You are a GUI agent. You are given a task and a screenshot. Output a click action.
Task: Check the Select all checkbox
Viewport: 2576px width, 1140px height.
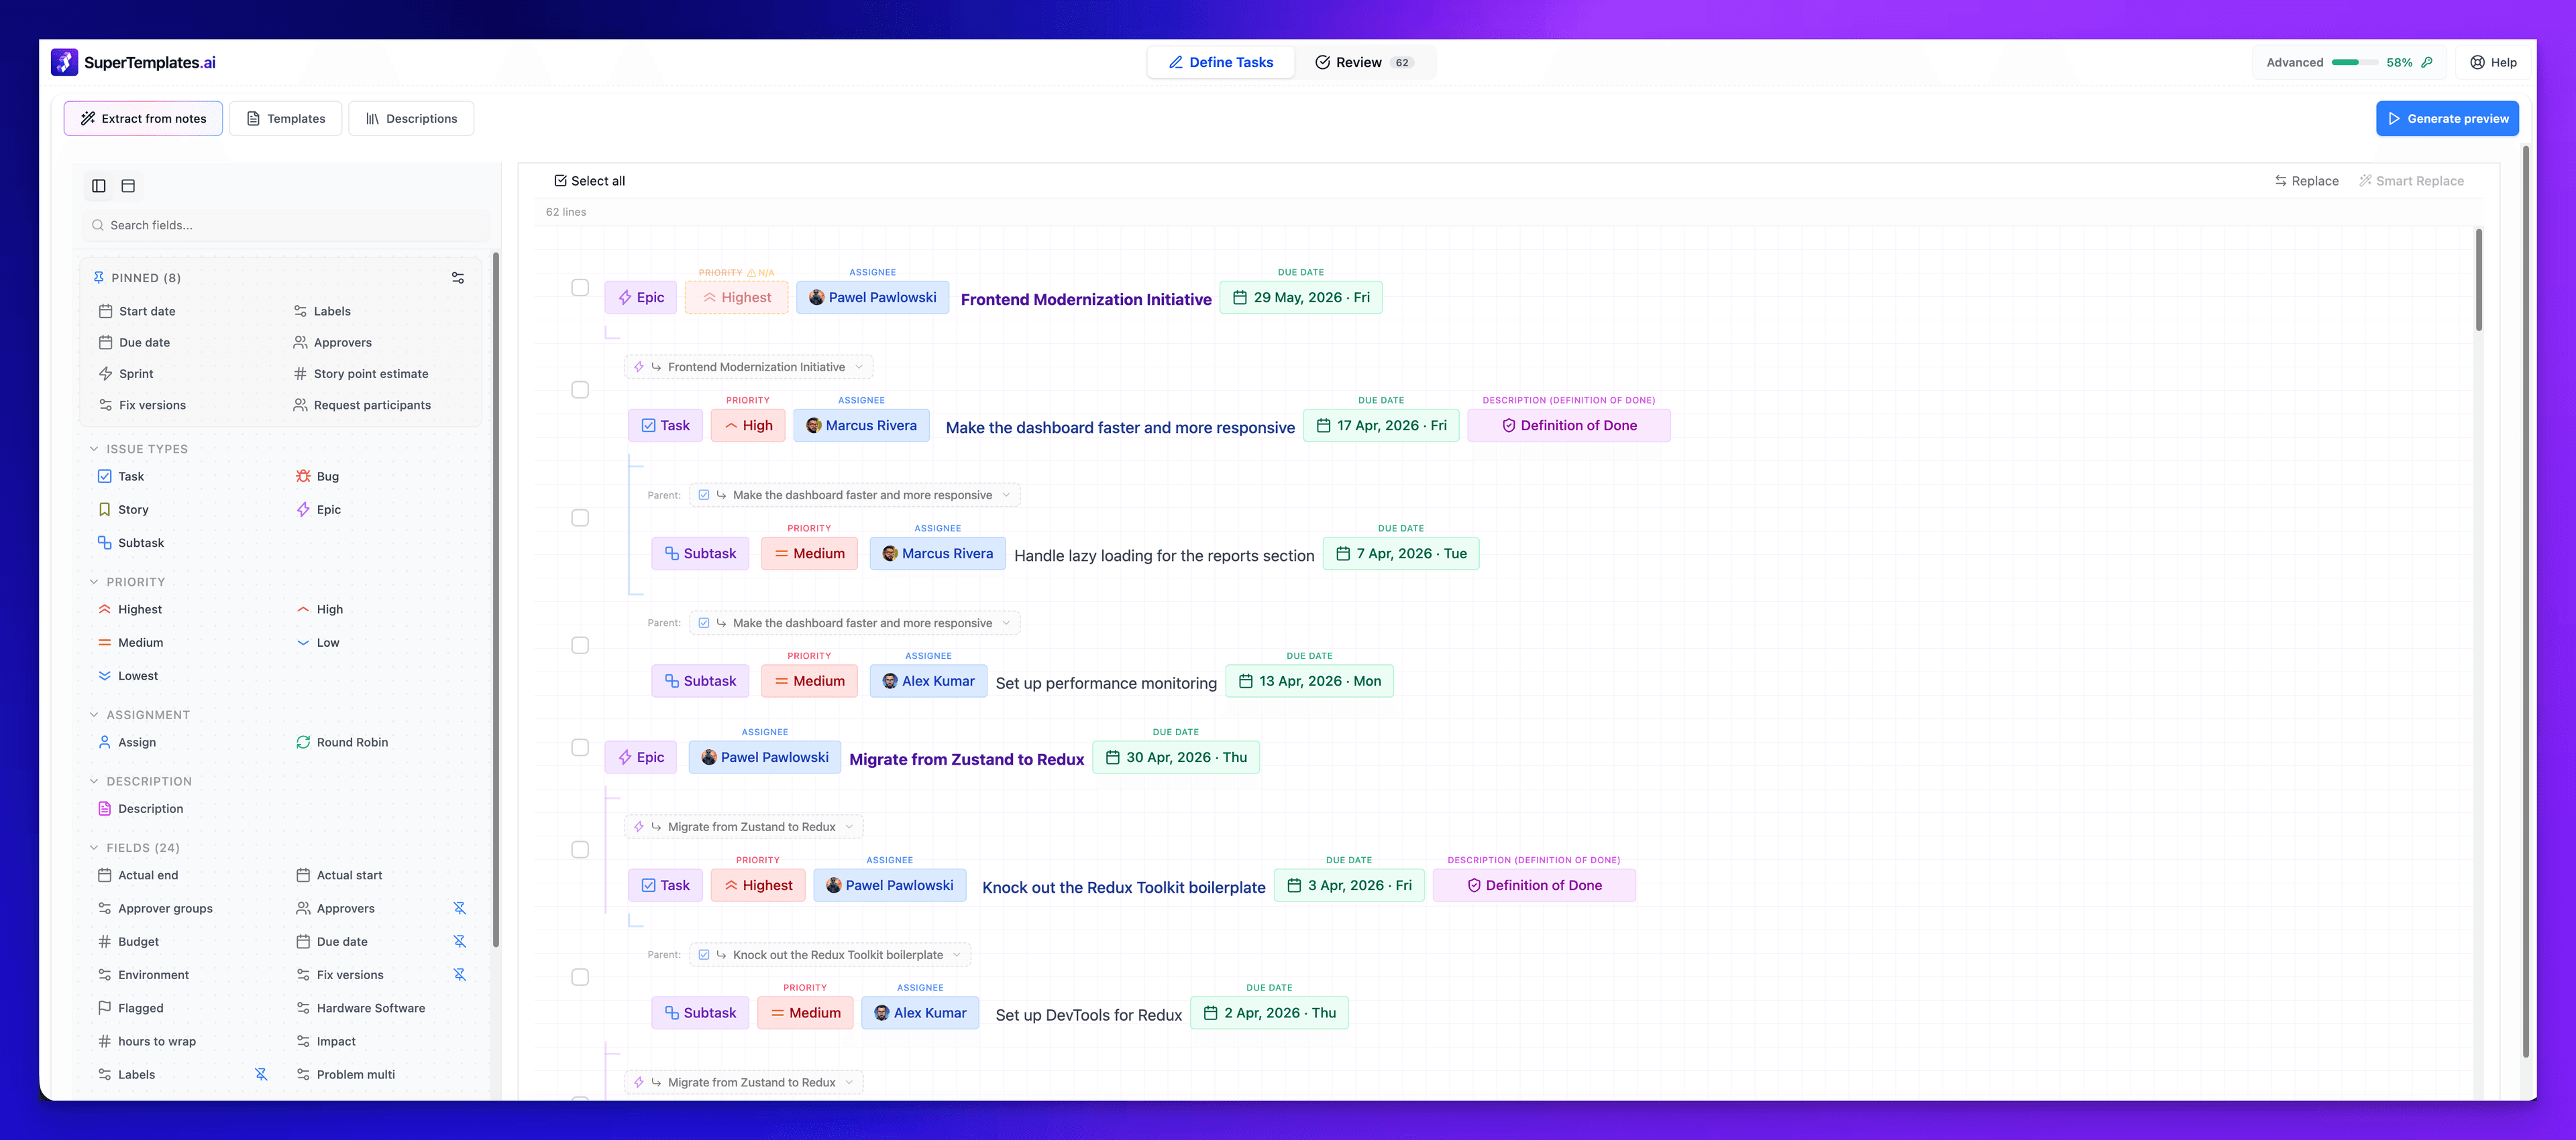coord(560,181)
